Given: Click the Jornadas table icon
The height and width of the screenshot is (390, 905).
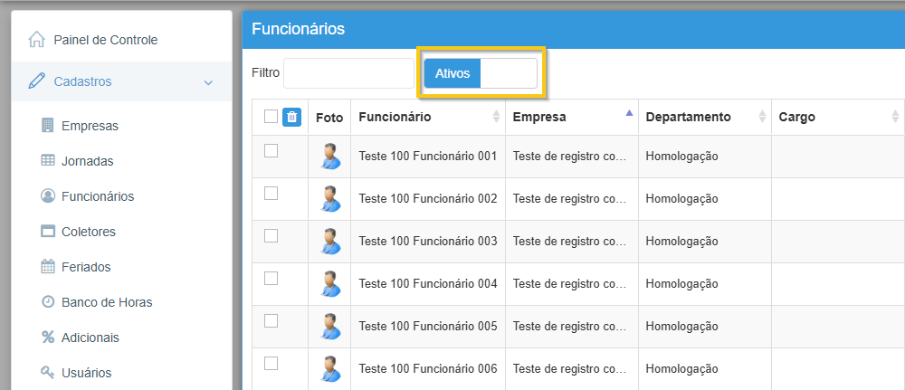Looking at the screenshot, I should pos(48,161).
